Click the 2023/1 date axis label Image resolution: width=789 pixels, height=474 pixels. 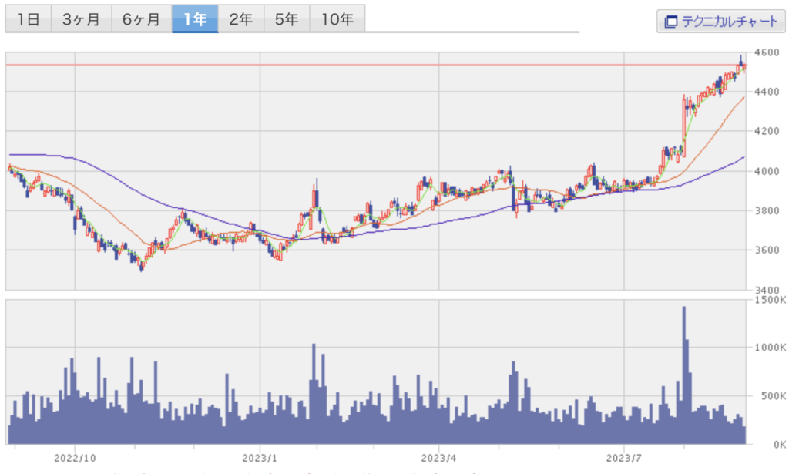point(260,458)
